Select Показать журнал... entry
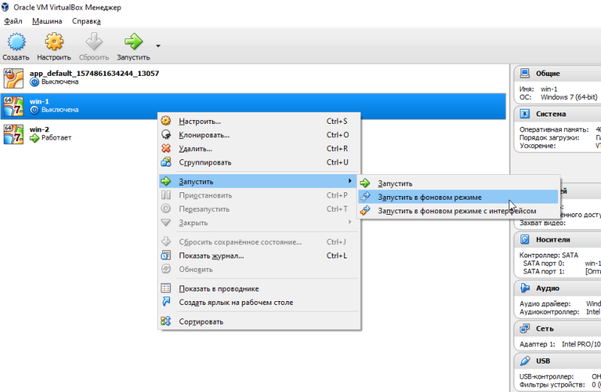 coord(259,255)
